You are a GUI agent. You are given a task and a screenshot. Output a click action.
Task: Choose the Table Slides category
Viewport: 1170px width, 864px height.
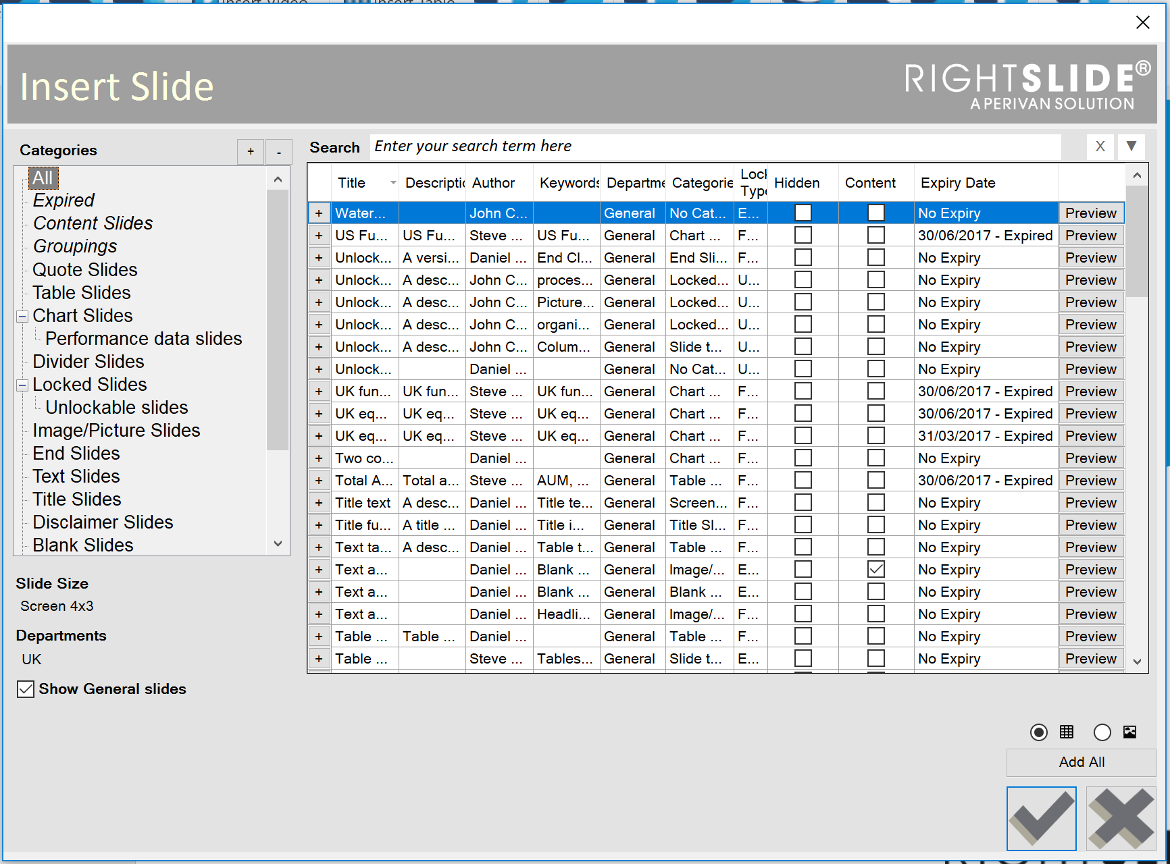pos(82,293)
